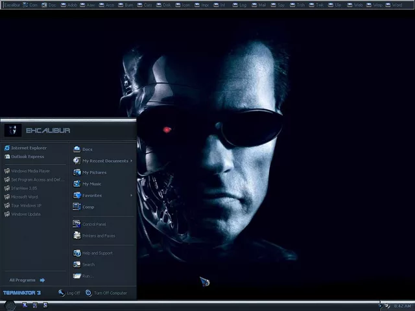This screenshot has height=311, width=415.
Task: Launch Outlook Express
Action: point(27,157)
